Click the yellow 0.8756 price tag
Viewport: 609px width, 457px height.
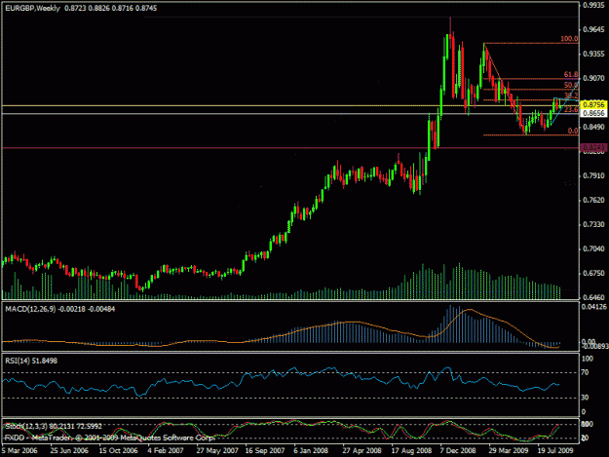(593, 105)
